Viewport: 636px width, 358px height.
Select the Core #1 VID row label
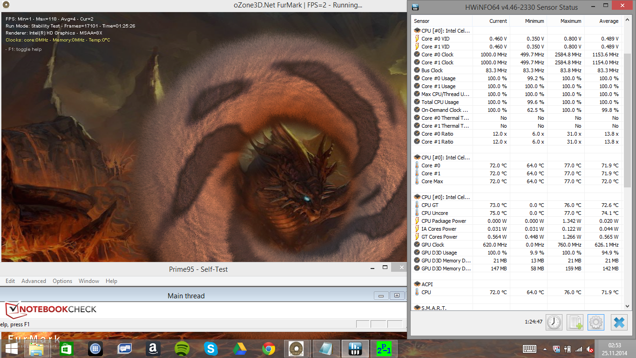435,47
